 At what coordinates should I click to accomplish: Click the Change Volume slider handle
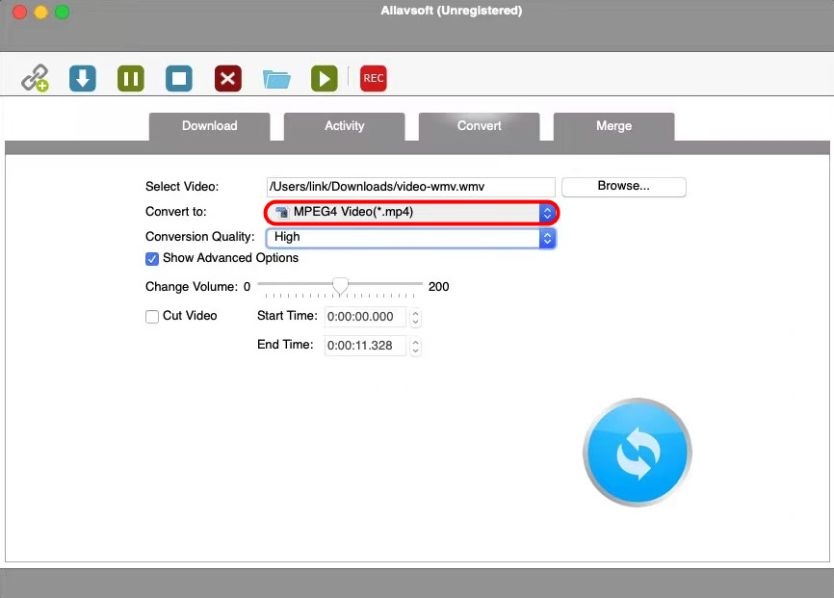coord(340,286)
